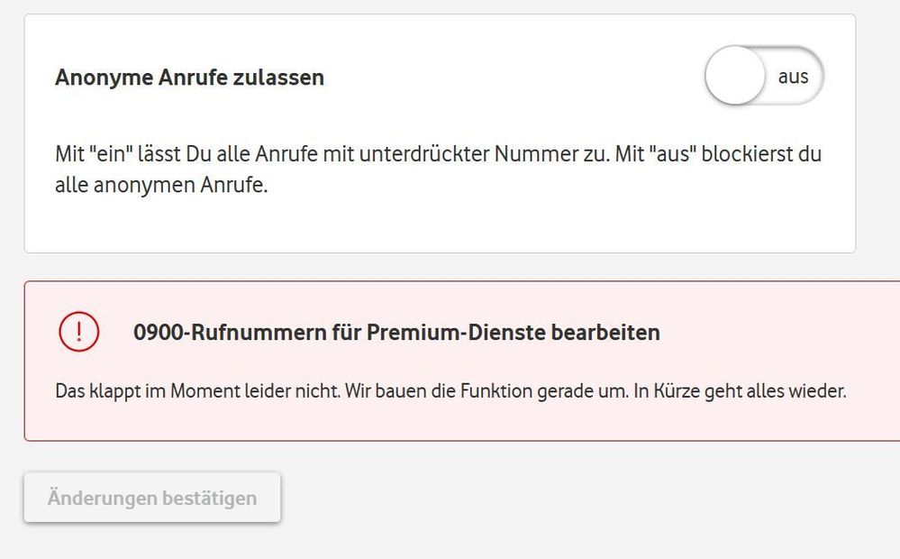This screenshot has width=900, height=559.
Task: Click the "Anonyme Anrufe zulassen" heading
Action: [x=189, y=78]
